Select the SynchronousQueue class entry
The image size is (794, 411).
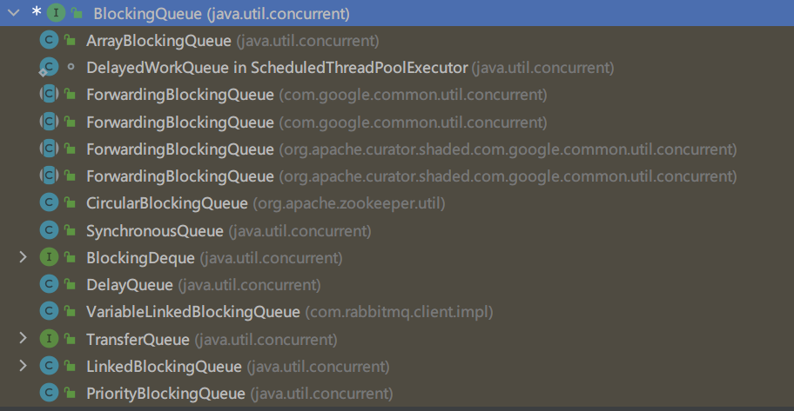click(155, 231)
